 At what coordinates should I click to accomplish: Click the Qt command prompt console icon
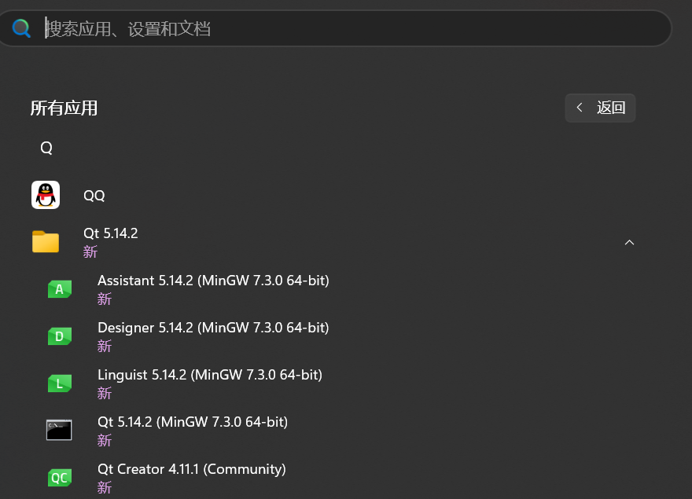tap(59, 430)
